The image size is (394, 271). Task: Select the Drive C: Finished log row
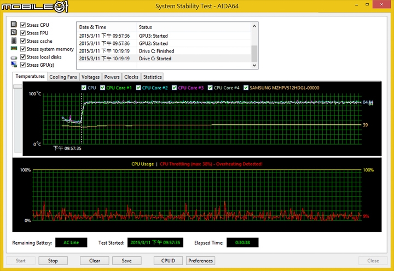pyautogui.click(x=164, y=51)
